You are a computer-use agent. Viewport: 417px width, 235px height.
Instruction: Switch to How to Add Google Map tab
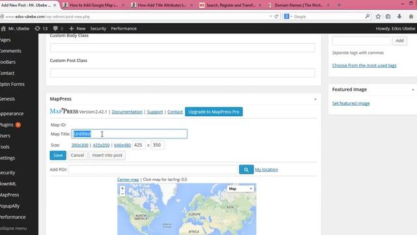click(x=93, y=5)
